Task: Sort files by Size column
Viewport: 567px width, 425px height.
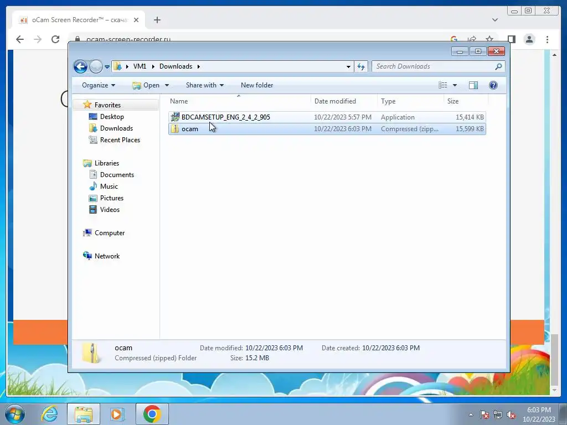Action: pyautogui.click(x=466, y=101)
